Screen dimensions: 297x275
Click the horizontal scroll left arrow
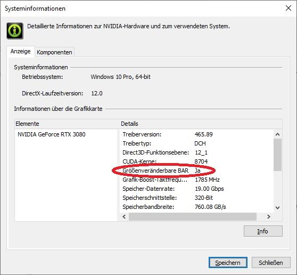click(124, 216)
